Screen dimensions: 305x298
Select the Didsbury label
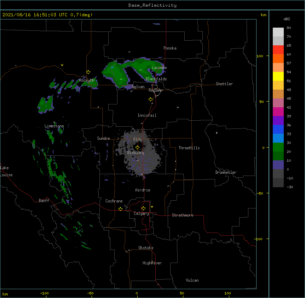[x=136, y=153]
